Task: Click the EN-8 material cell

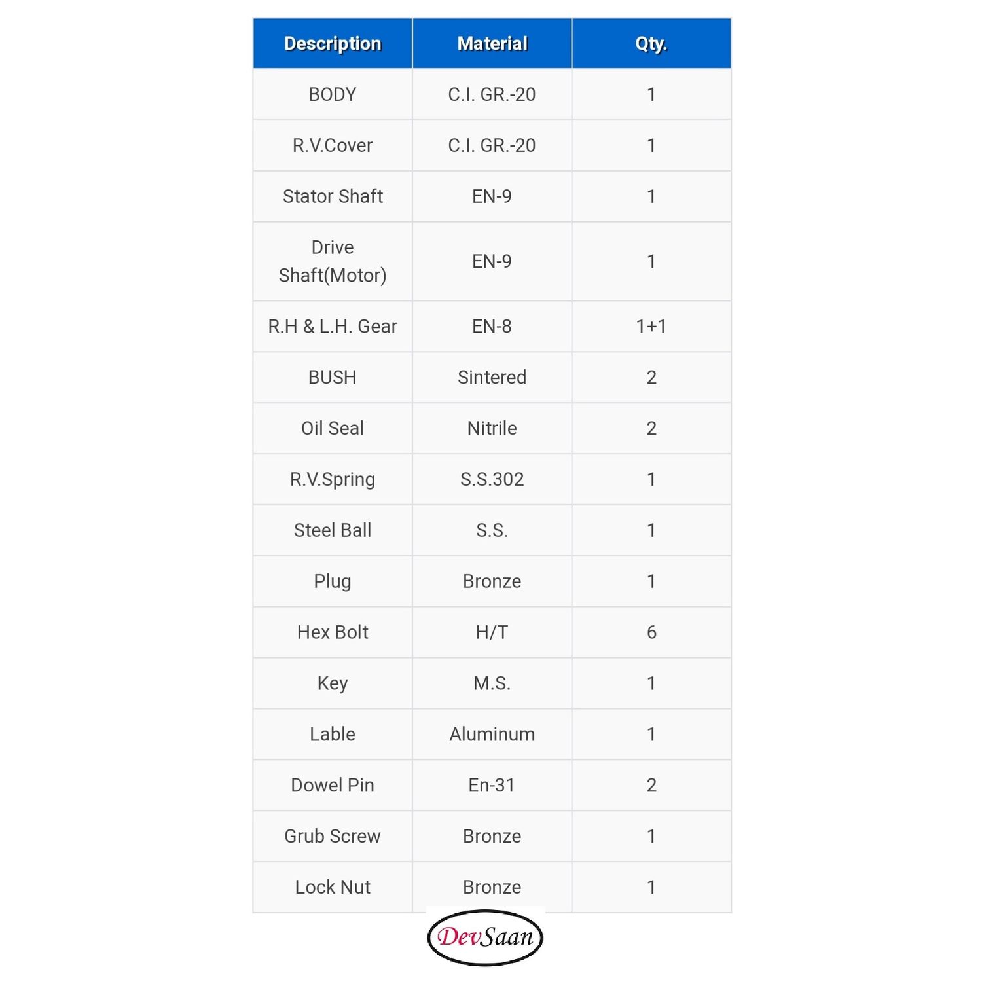Action: [492, 326]
